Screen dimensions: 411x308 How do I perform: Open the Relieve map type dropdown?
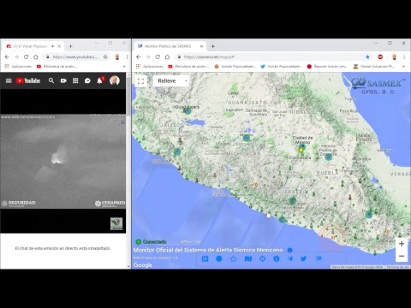171,81
